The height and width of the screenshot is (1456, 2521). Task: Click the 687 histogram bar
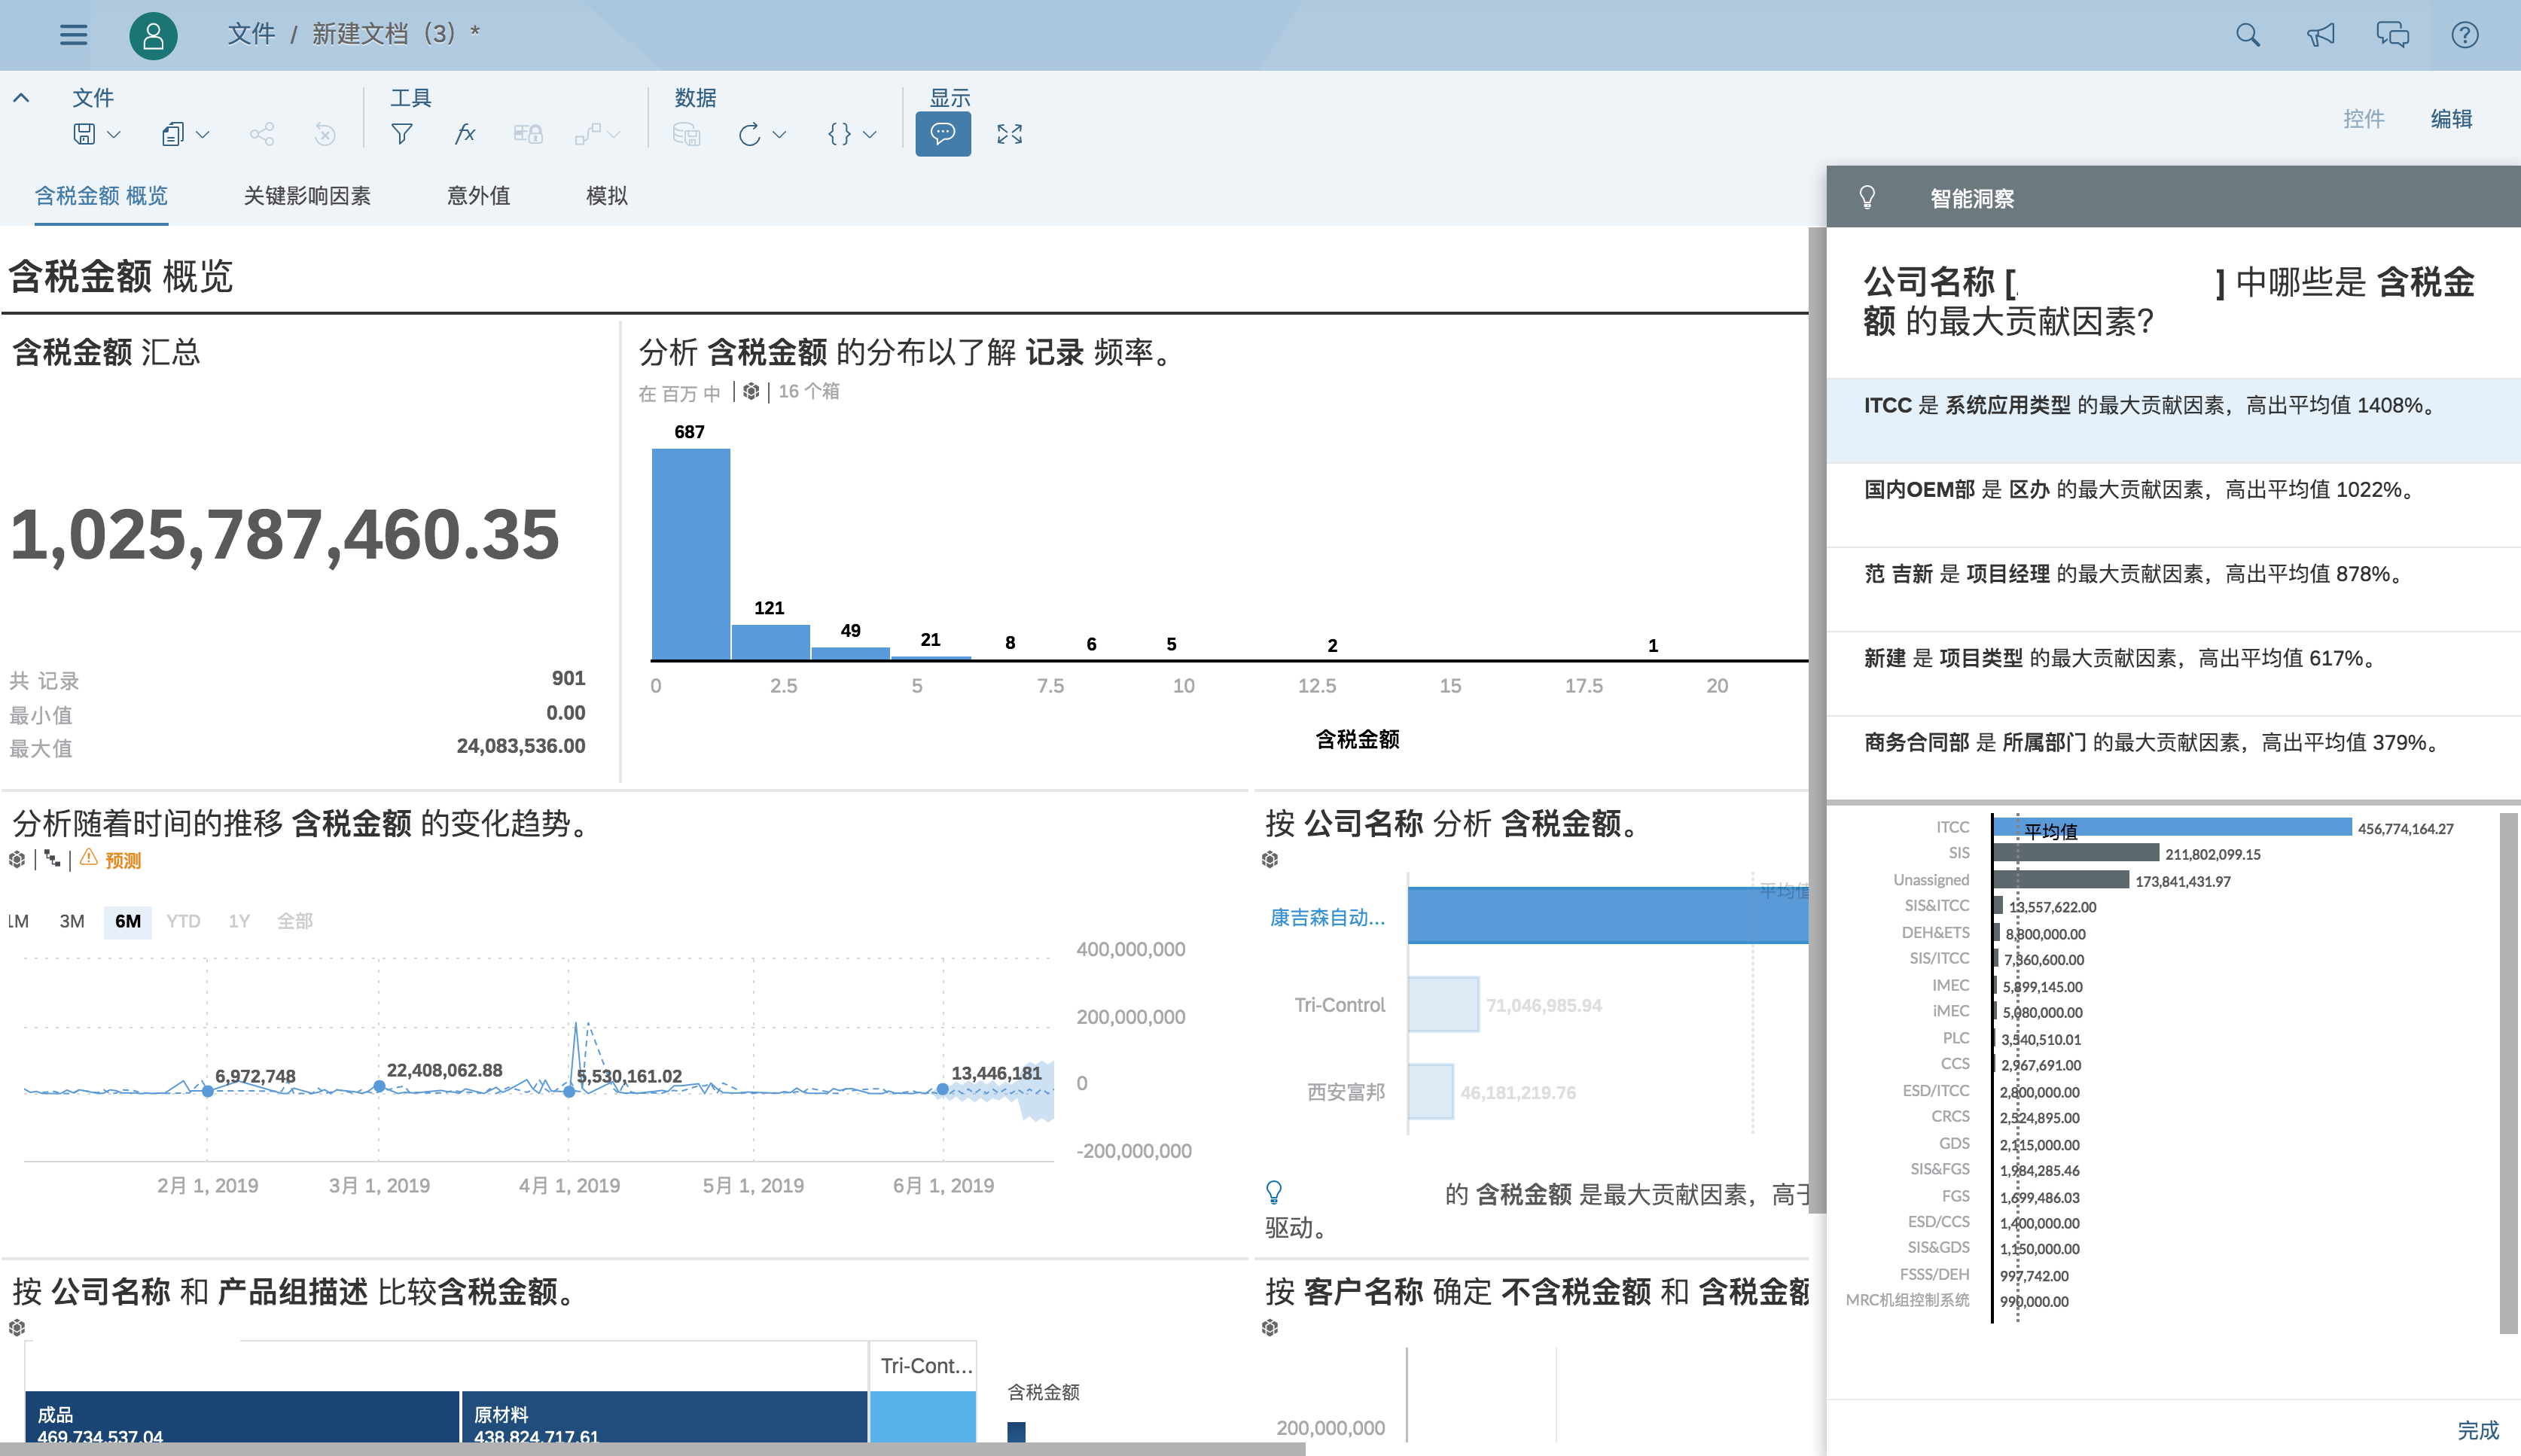tap(691, 554)
